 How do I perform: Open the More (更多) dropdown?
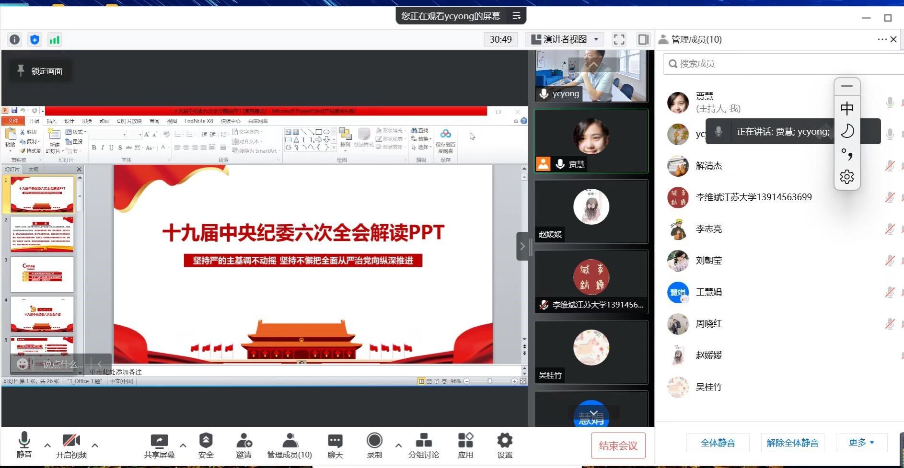pyautogui.click(x=861, y=443)
